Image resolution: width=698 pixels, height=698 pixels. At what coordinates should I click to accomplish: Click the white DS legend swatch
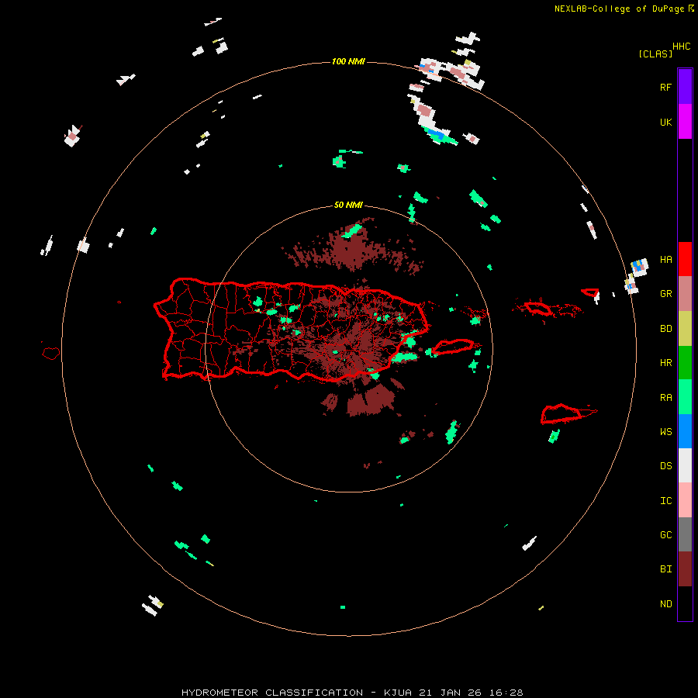click(x=685, y=465)
